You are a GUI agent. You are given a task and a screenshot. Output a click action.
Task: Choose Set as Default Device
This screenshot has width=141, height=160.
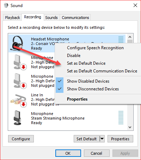tap(86, 63)
